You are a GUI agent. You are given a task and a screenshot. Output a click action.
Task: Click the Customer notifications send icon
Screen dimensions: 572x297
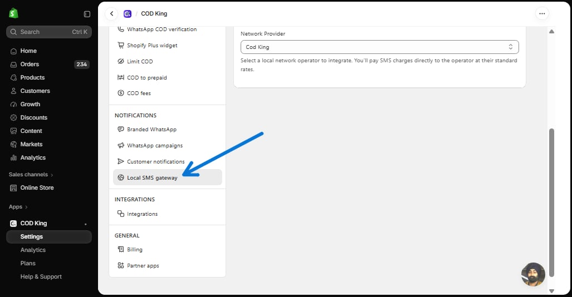coord(121,161)
